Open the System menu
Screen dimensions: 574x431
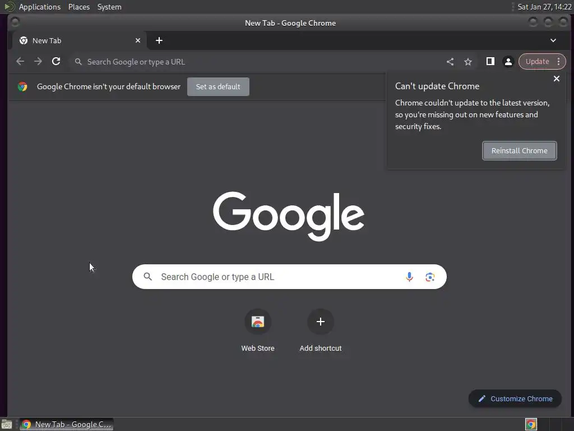tap(109, 7)
